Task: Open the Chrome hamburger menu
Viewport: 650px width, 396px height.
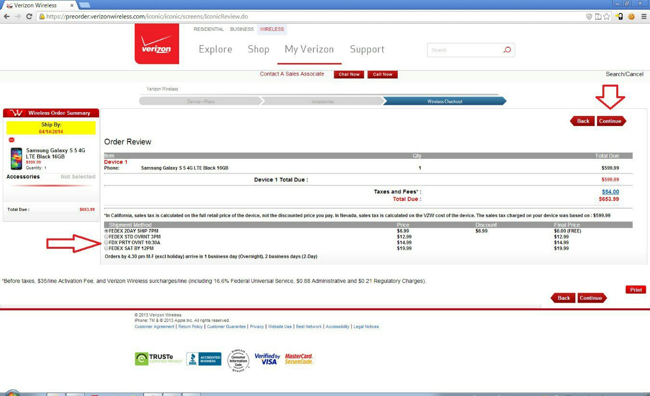Action: click(x=644, y=16)
